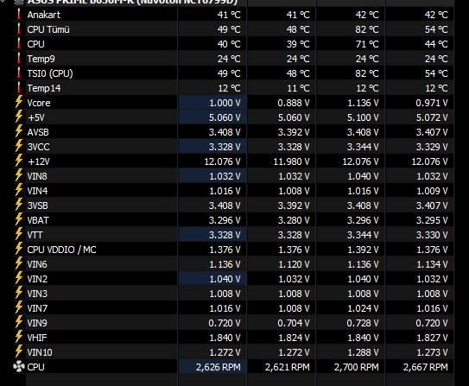Click the 11 °C minimum of Temp14
Screen dimensions: 469x386
298,88
